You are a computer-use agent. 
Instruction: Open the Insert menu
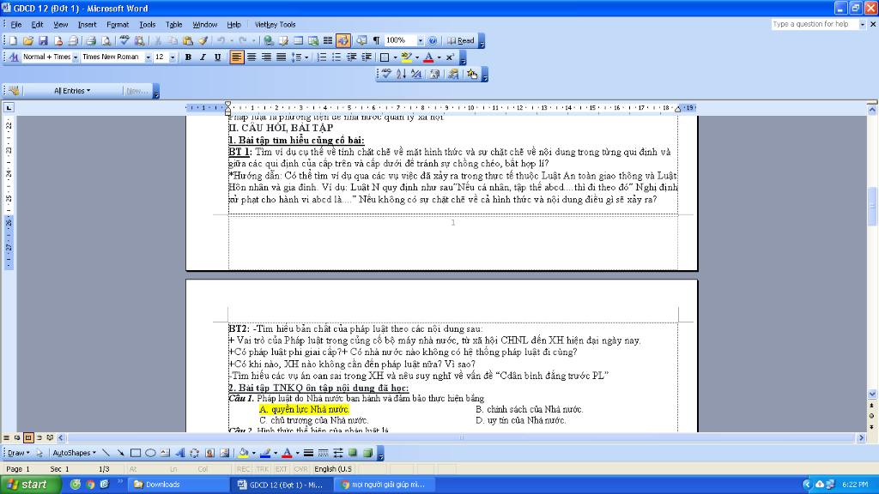tap(87, 25)
